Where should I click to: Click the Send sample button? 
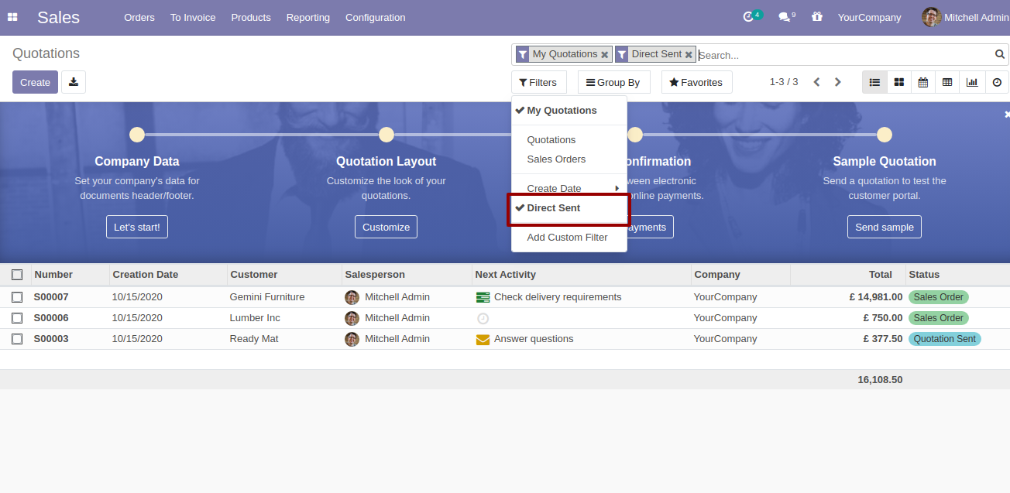click(x=884, y=227)
